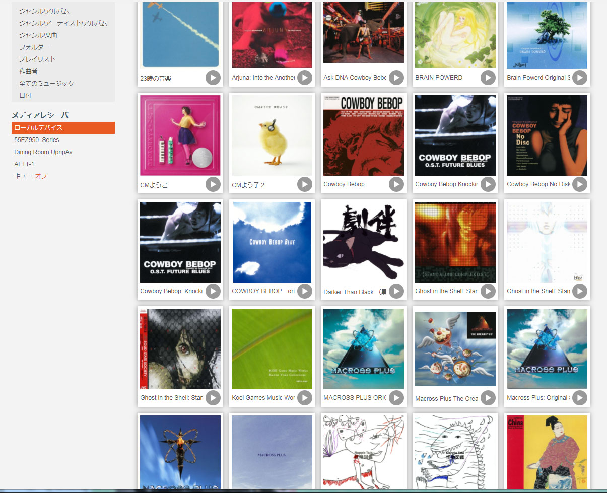Browse by 作曲者
This screenshot has width=607, height=493.
28,71
